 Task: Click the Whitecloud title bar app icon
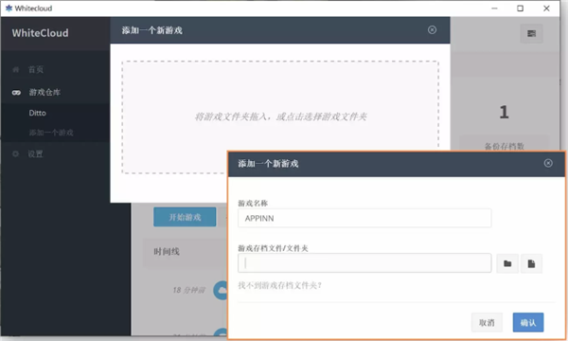click(9, 8)
